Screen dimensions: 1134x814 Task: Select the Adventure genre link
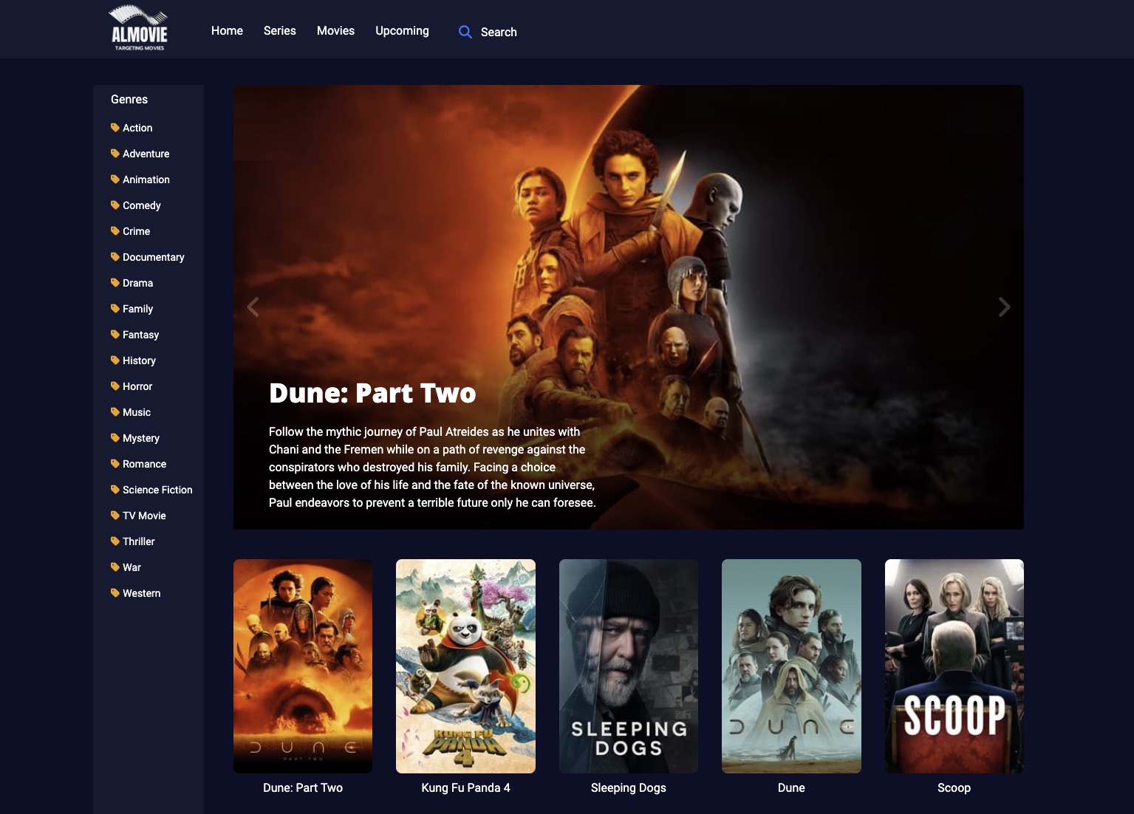click(146, 154)
